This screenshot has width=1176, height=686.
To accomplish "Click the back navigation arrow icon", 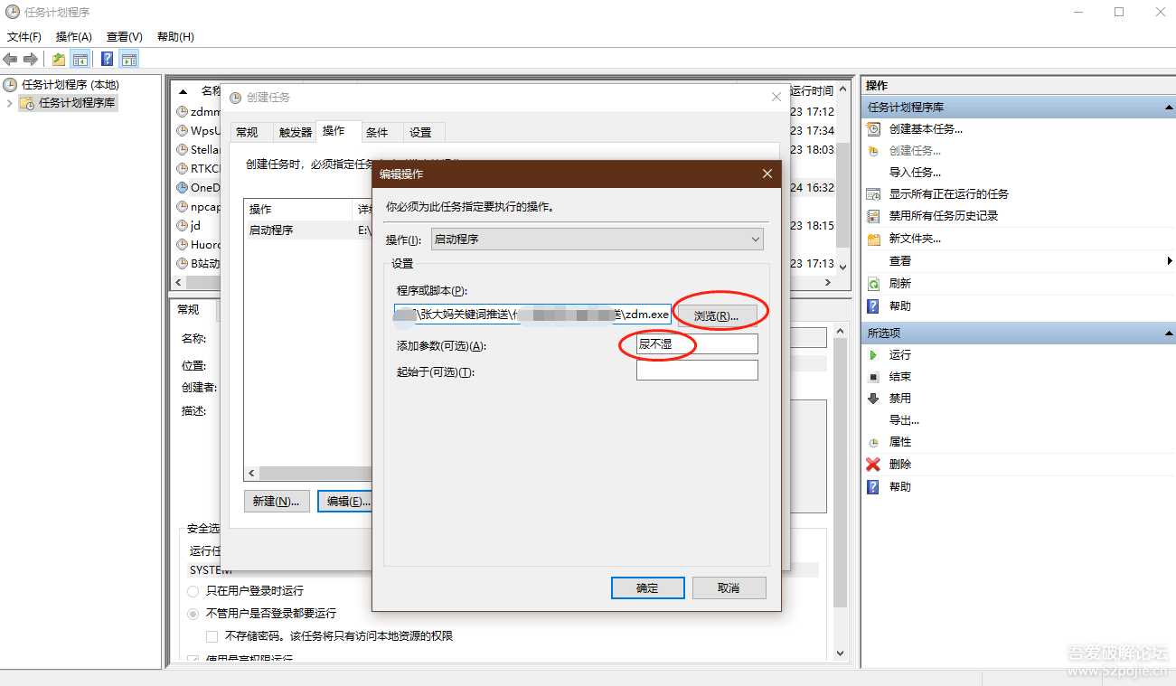I will (x=9, y=58).
